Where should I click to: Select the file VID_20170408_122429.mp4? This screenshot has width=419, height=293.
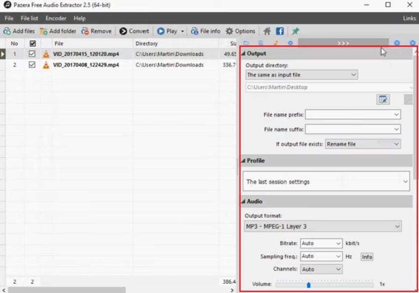(x=86, y=65)
